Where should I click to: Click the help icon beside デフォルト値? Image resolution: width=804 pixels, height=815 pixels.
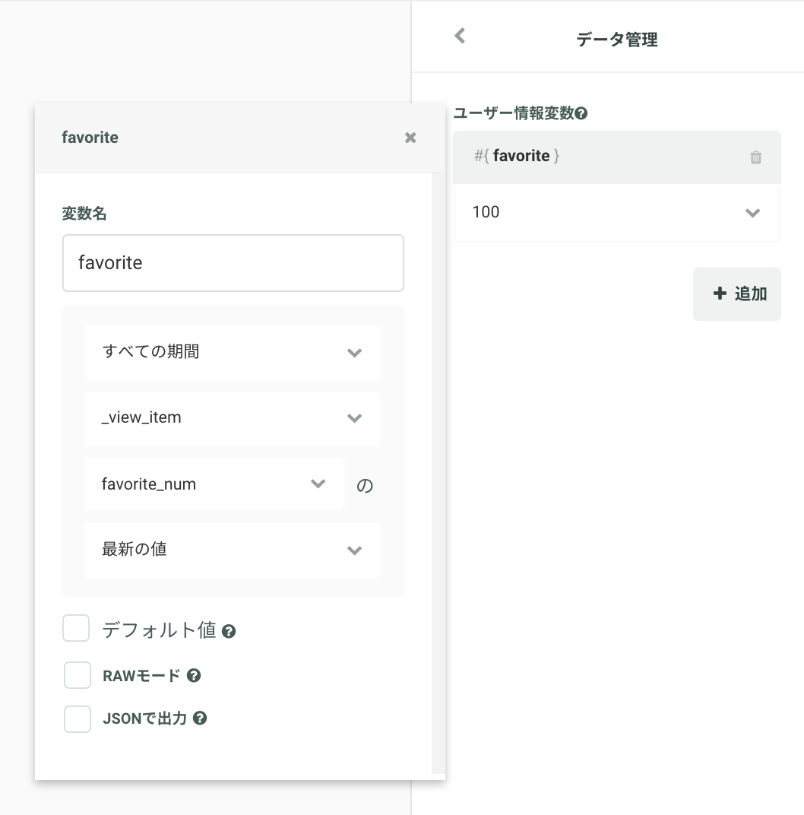229,632
